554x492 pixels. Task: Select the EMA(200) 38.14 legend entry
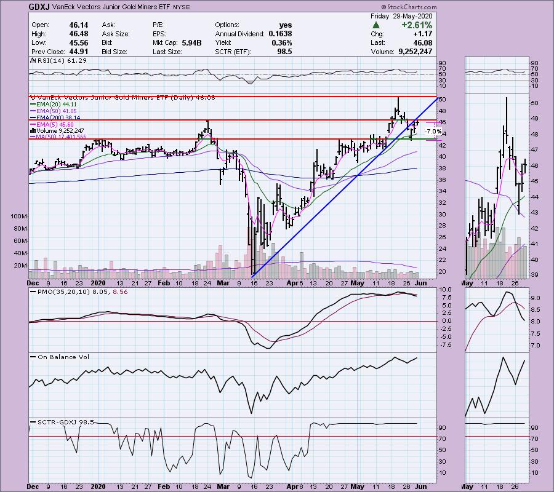click(55, 118)
